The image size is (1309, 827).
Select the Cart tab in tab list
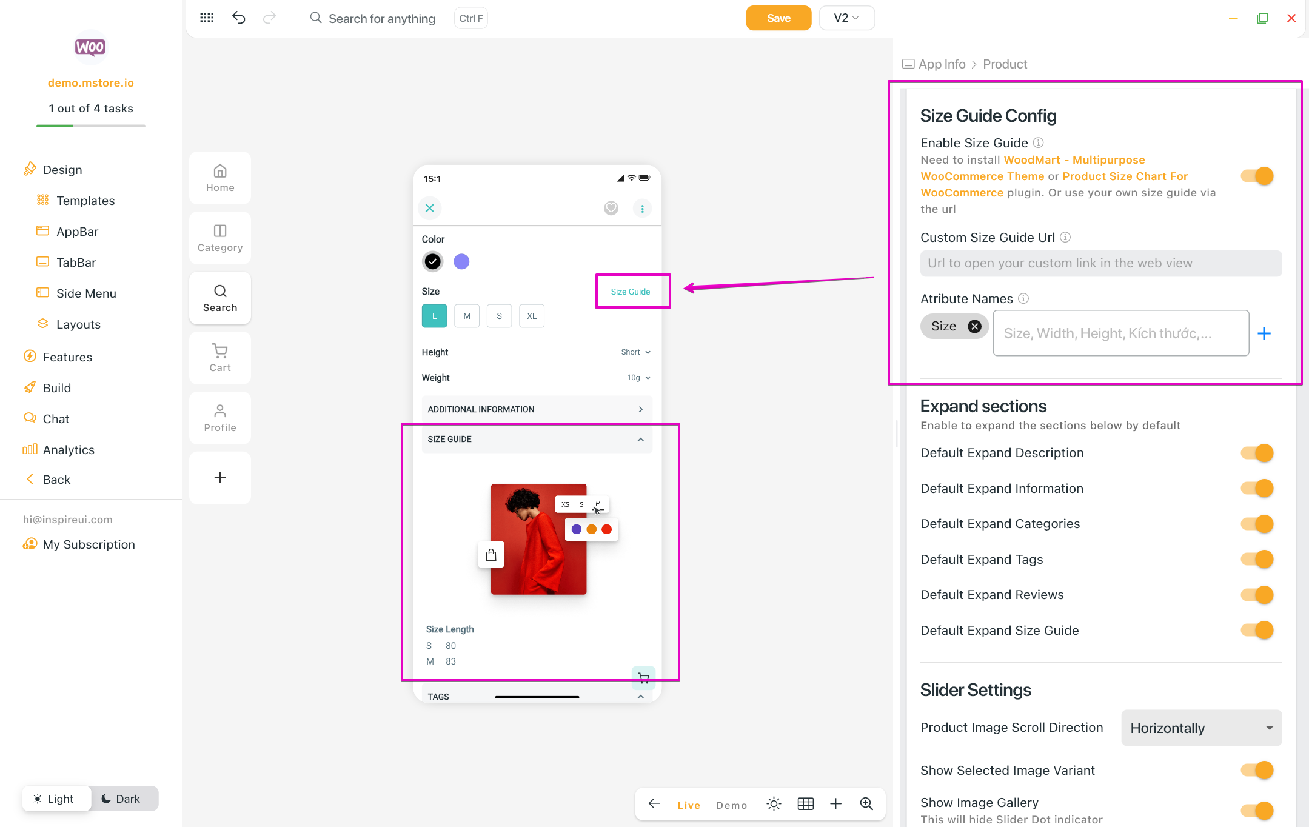click(x=220, y=358)
